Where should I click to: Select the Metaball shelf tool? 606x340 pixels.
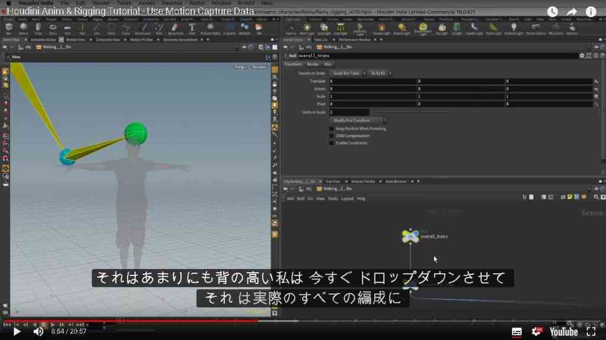click(244, 28)
